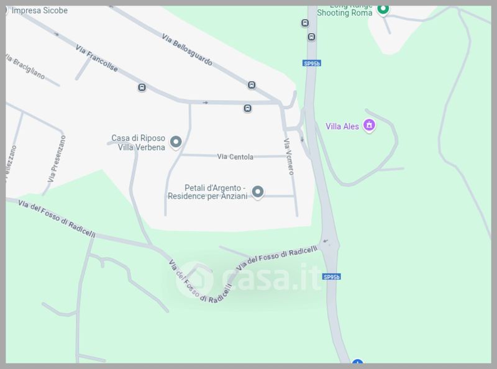
Task: Select the Via Presenzano street label
Action: [57, 159]
